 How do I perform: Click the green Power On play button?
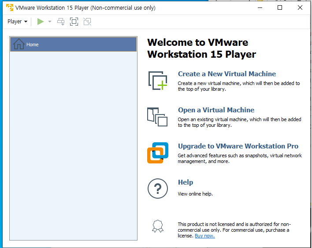tap(41, 22)
